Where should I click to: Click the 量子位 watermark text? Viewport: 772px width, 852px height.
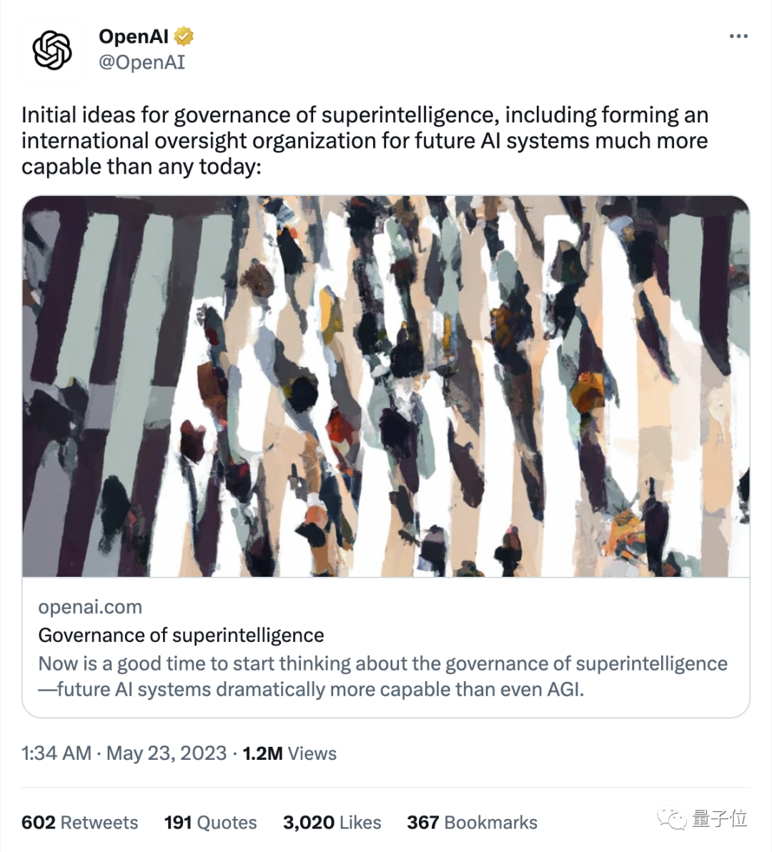[x=720, y=819]
